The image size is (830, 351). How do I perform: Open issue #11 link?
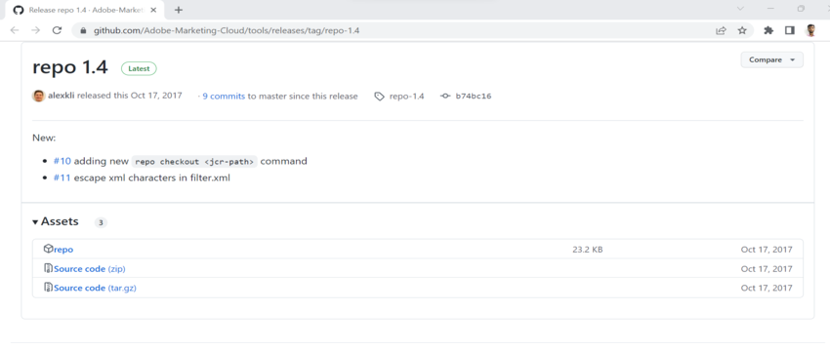coord(62,178)
